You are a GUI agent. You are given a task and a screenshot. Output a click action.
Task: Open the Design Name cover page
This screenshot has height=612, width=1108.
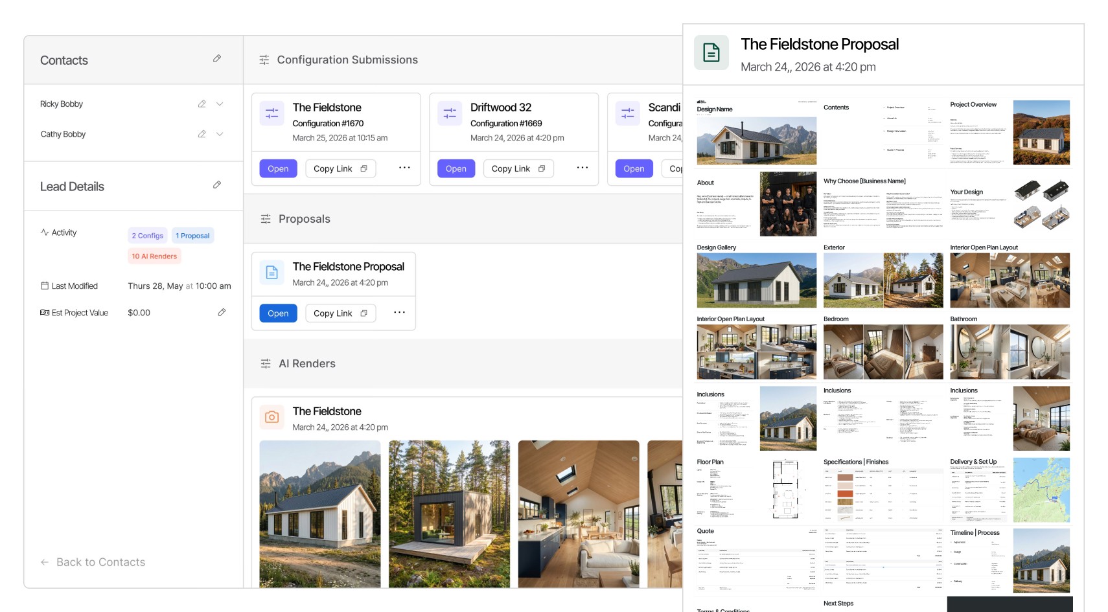pyautogui.click(x=757, y=132)
